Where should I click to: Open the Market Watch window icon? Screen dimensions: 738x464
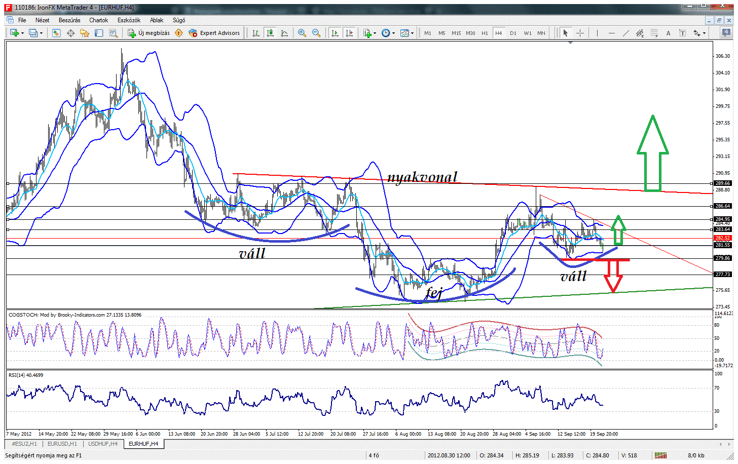56,33
